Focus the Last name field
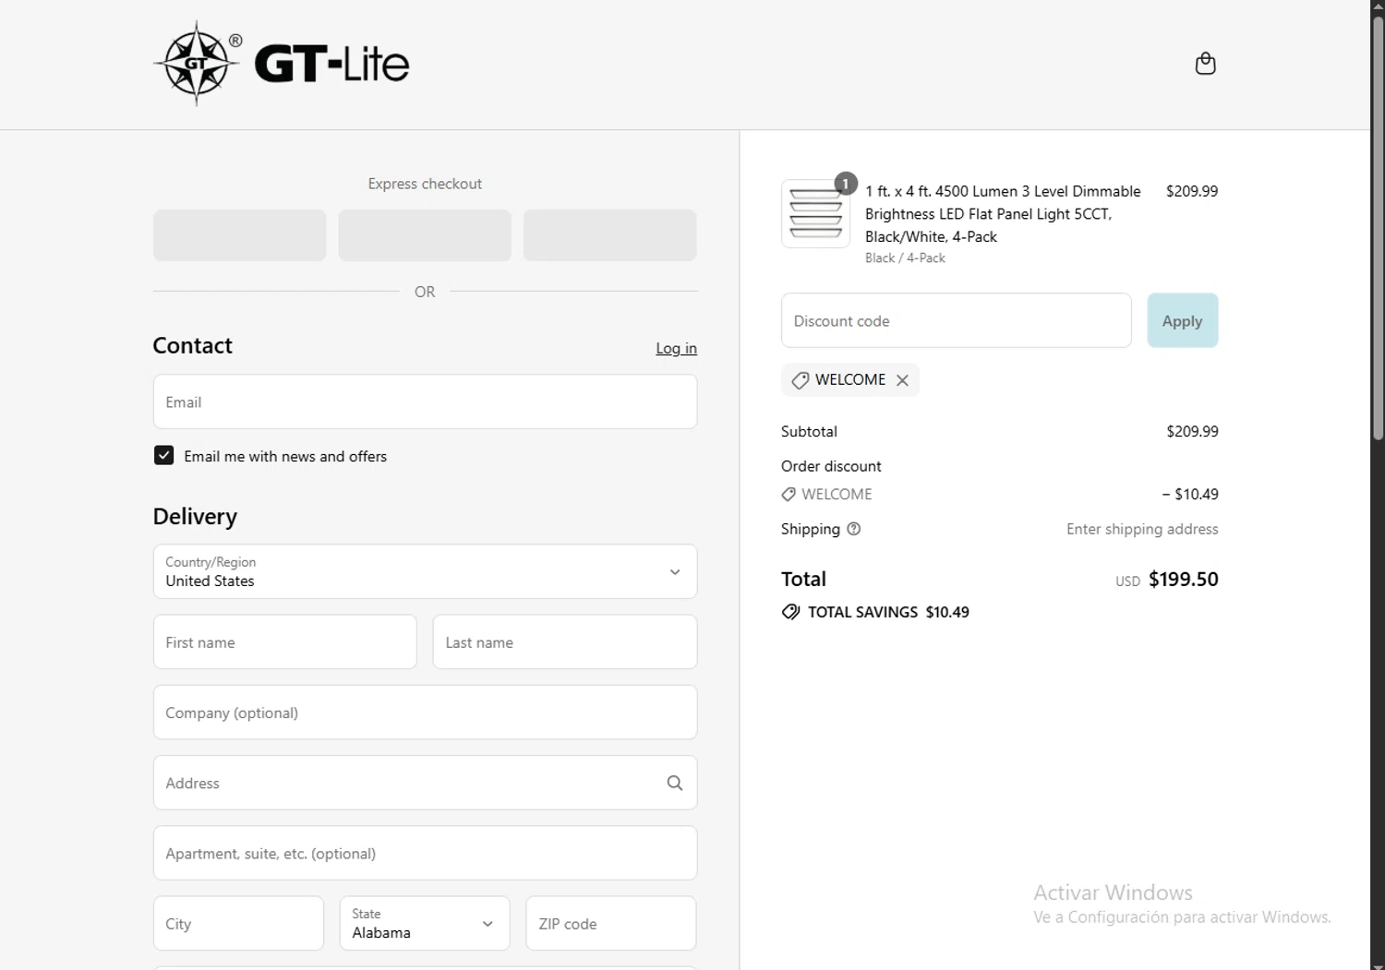The image size is (1385, 970). click(x=564, y=641)
